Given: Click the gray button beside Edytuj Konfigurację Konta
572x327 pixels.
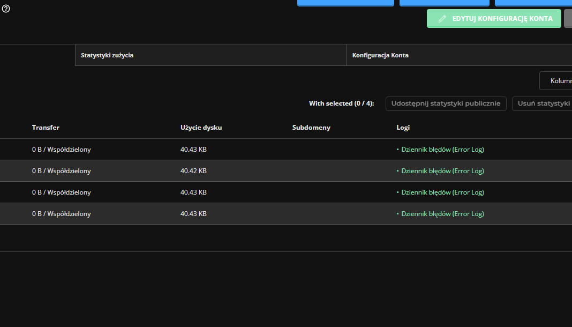Looking at the screenshot, I should point(568,18).
